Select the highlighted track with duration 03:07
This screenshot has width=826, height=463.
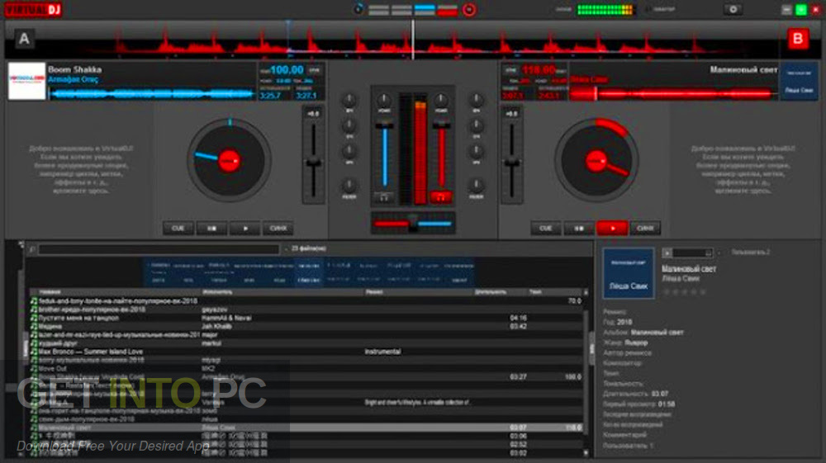point(307,428)
